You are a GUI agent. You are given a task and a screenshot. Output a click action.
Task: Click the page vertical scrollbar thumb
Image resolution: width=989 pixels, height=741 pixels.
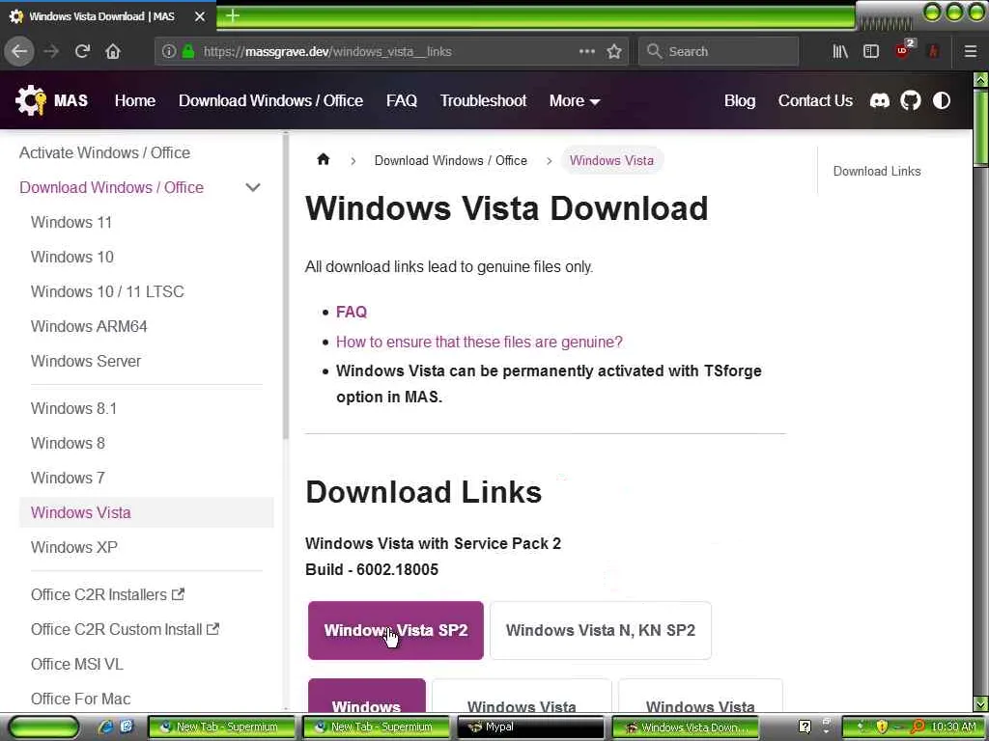coord(981,128)
